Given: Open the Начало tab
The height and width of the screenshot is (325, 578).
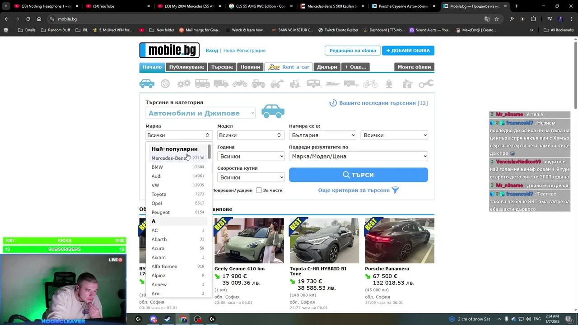Looking at the screenshot, I should (x=152, y=67).
